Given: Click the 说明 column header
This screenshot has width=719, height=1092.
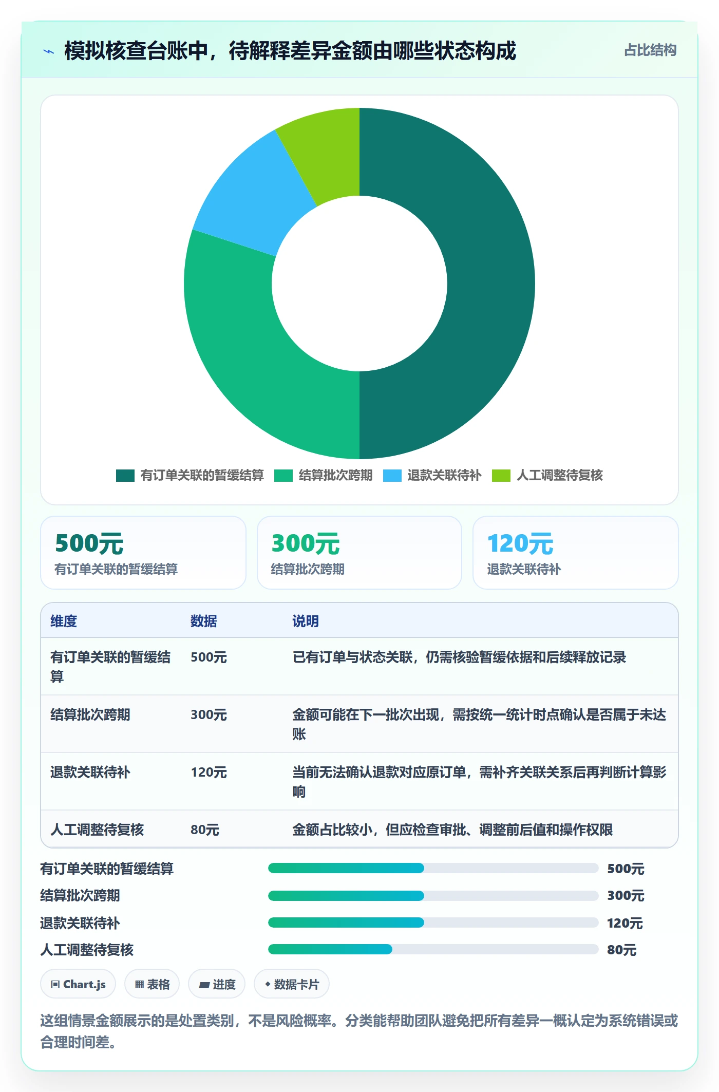Looking at the screenshot, I should pos(306,621).
